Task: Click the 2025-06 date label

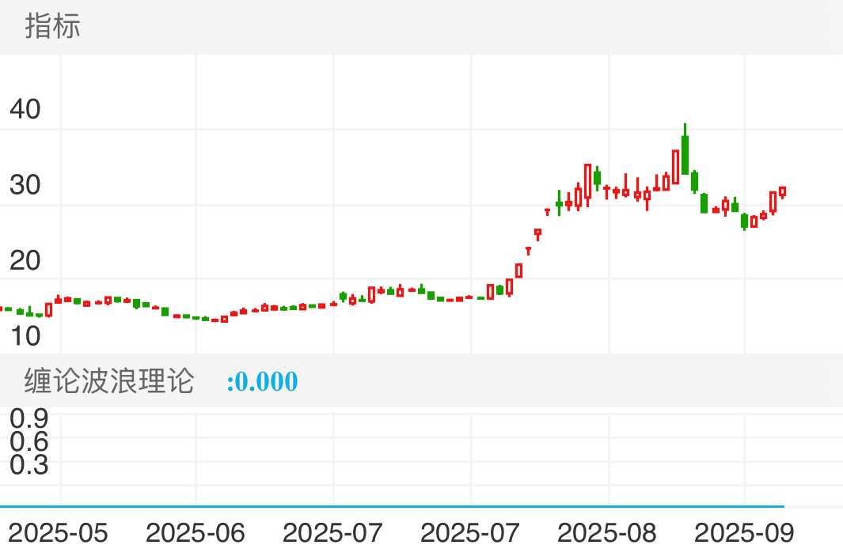Action: [x=196, y=533]
